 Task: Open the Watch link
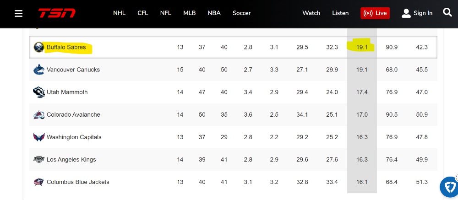coord(311,13)
